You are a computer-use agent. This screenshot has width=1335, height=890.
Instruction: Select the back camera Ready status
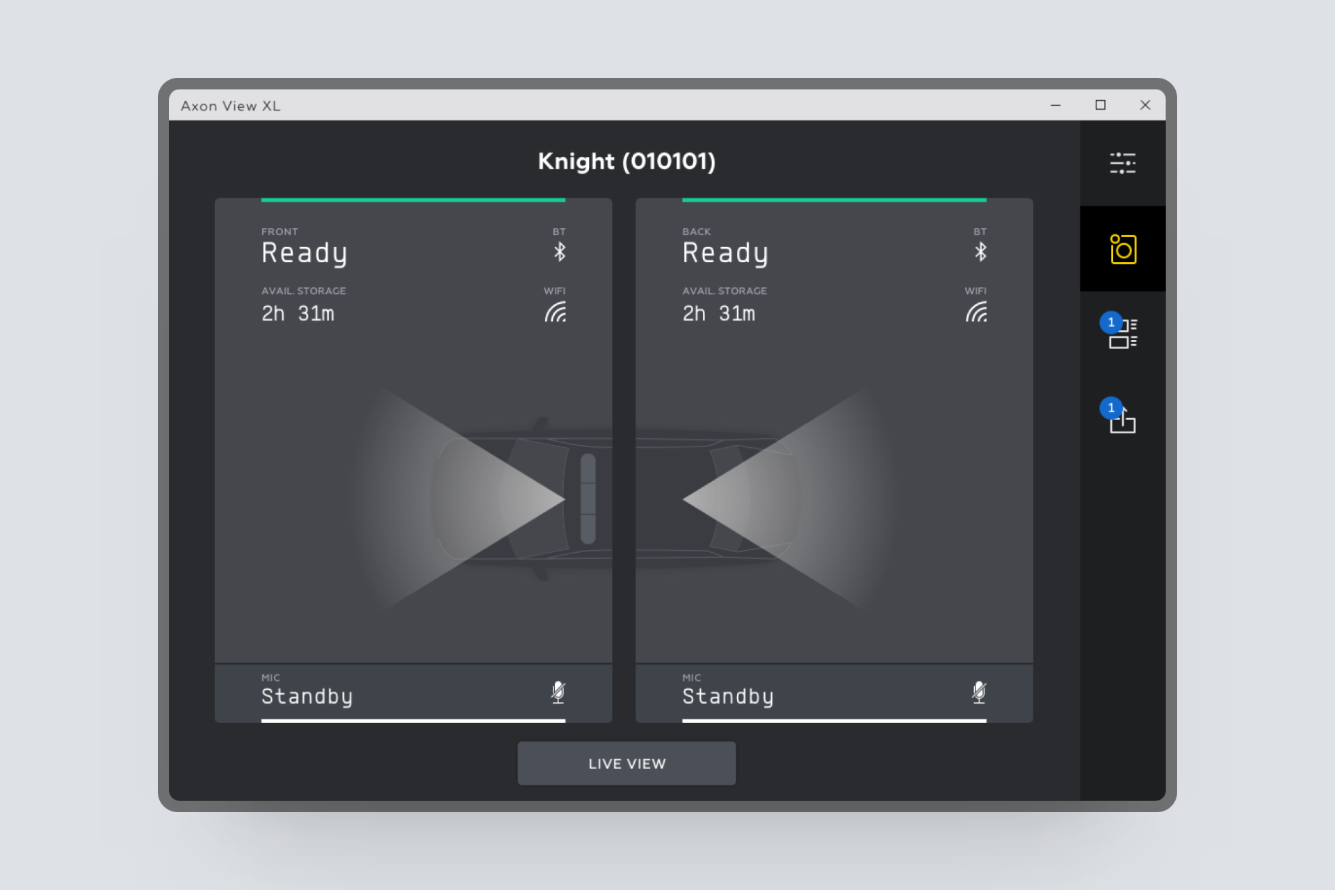click(725, 253)
